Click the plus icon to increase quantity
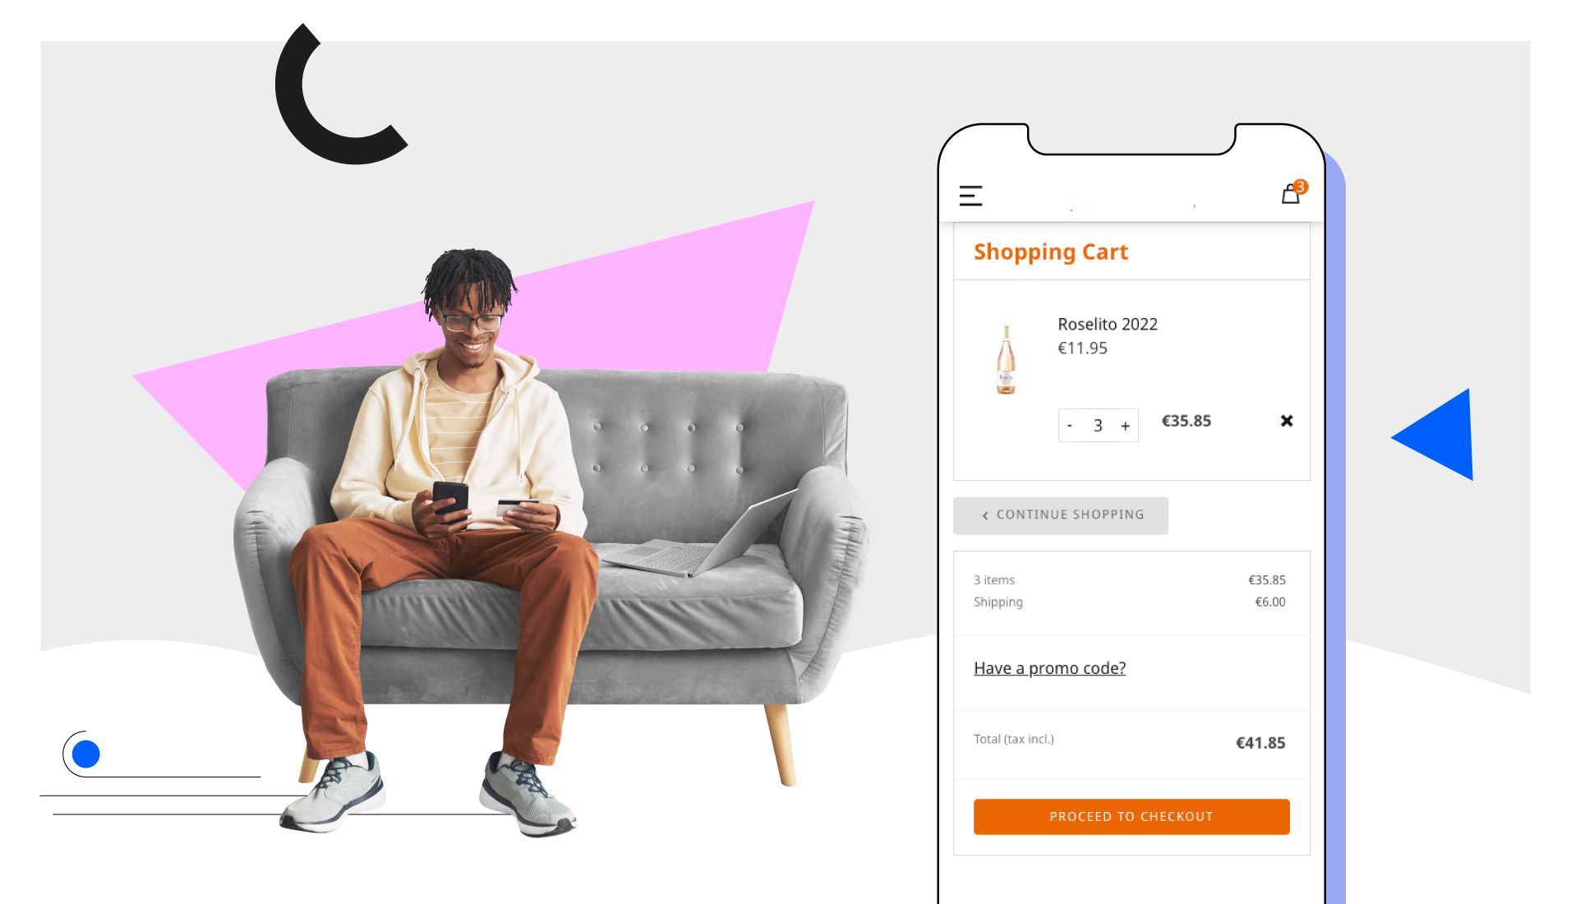Viewport: 1571px width, 904px height. point(1126,426)
